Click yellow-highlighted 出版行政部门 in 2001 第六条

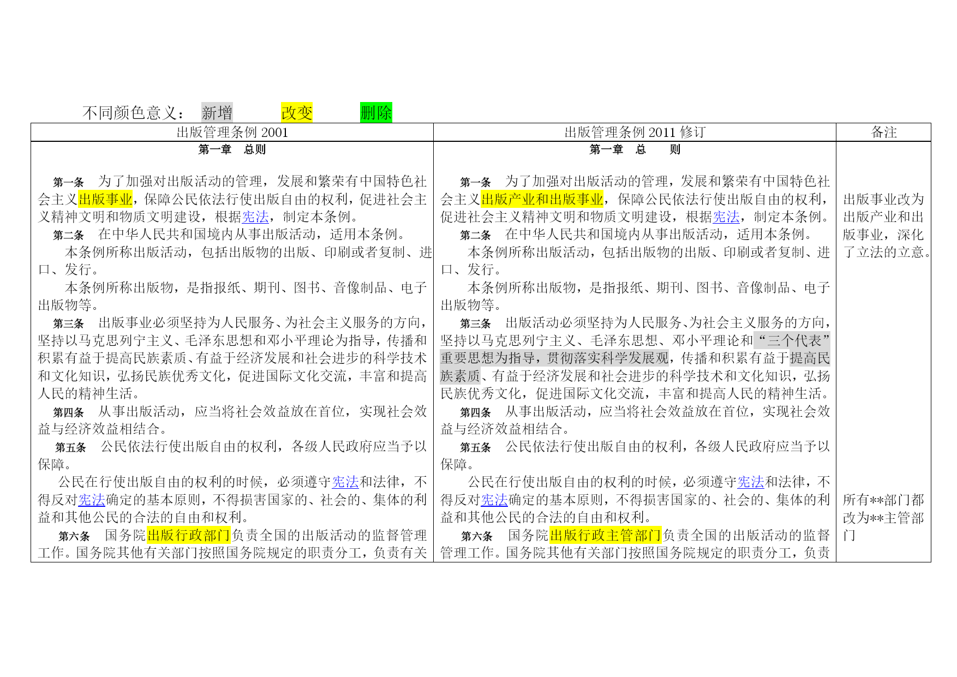tap(189, 535)
